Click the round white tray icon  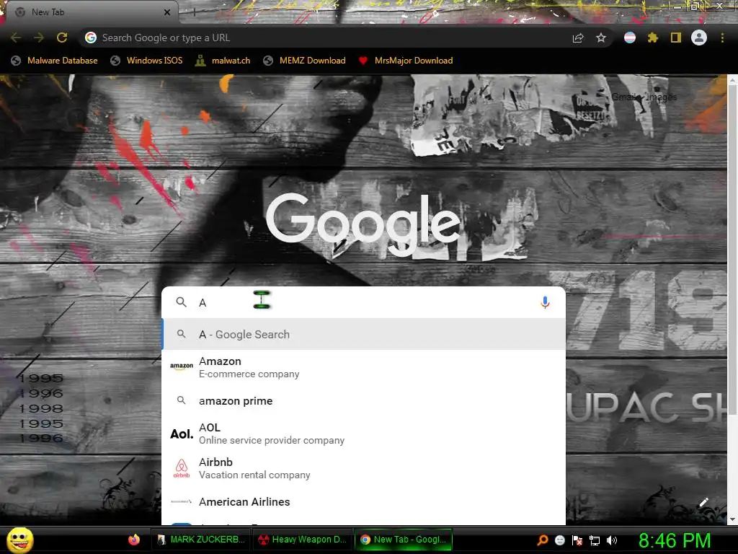click(560, 540)
